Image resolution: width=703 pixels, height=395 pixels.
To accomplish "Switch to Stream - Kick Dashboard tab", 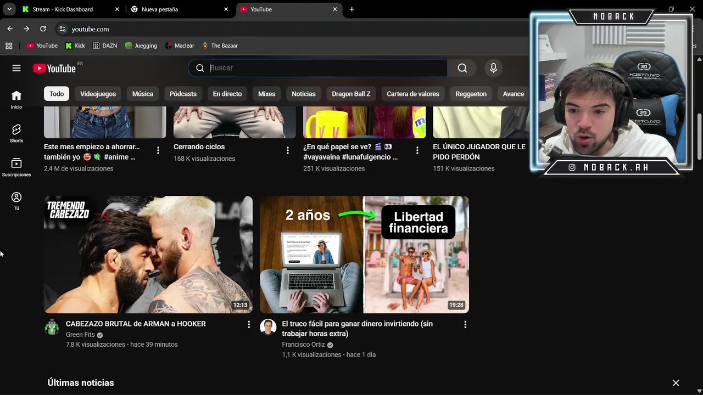I will [71, 9].
